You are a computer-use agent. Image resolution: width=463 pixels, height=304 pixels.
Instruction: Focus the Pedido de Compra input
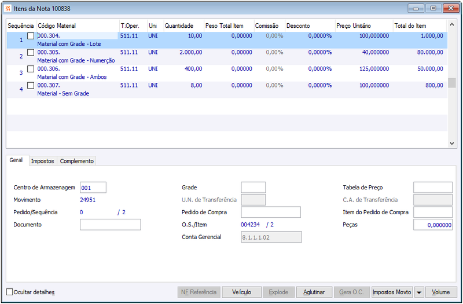coord(271,212)
